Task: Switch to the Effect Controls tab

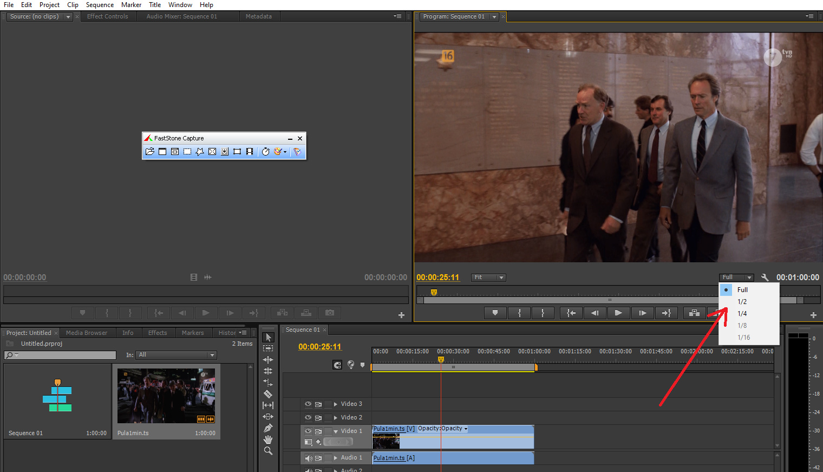Action: pos(108,16)
